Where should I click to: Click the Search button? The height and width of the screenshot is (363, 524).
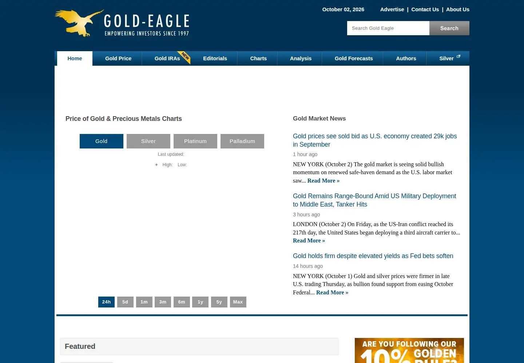point(449,28)
